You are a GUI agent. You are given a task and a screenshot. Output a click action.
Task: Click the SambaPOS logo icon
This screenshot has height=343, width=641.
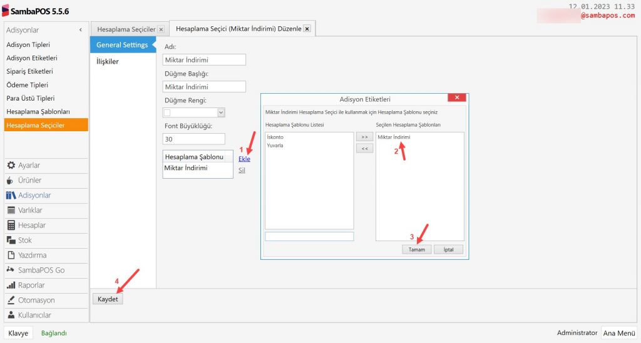(x=5, y=11)
